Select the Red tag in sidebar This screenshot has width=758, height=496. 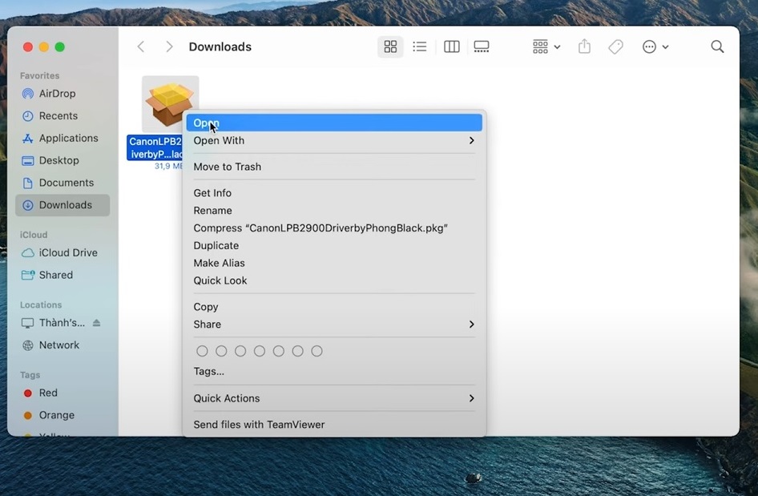click(48, 393)
